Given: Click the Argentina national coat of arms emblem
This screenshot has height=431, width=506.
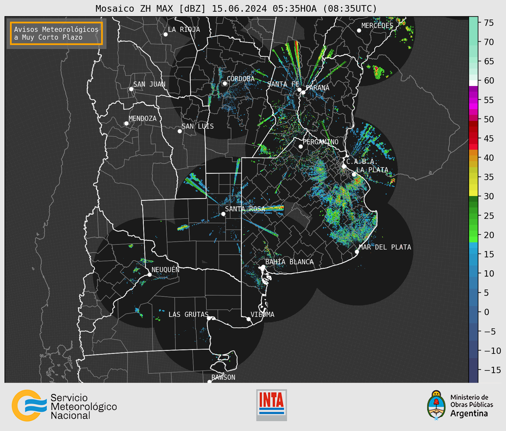Looking at the screenshot, I should (436, 405).
